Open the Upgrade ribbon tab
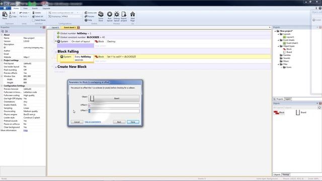Viewport: 322px width, 181px height. 46,9
